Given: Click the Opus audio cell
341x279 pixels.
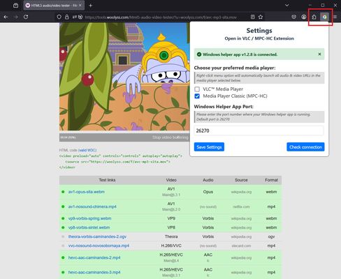Looking at the screenshot, I should [x=208, y=192].
